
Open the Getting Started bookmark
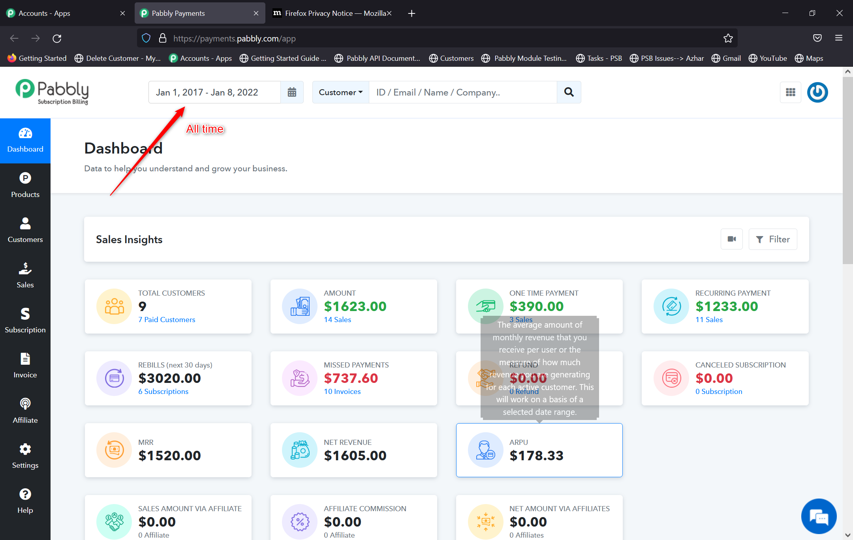(x=37, y=58)
